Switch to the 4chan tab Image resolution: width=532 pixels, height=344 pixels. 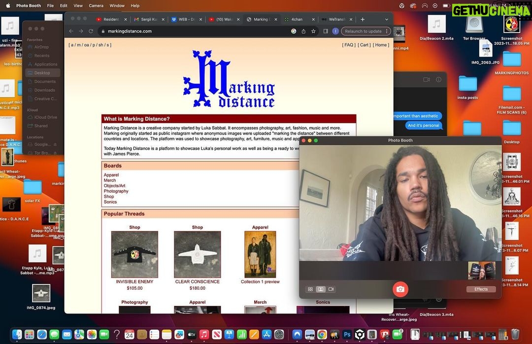click(x=297, y=19)
